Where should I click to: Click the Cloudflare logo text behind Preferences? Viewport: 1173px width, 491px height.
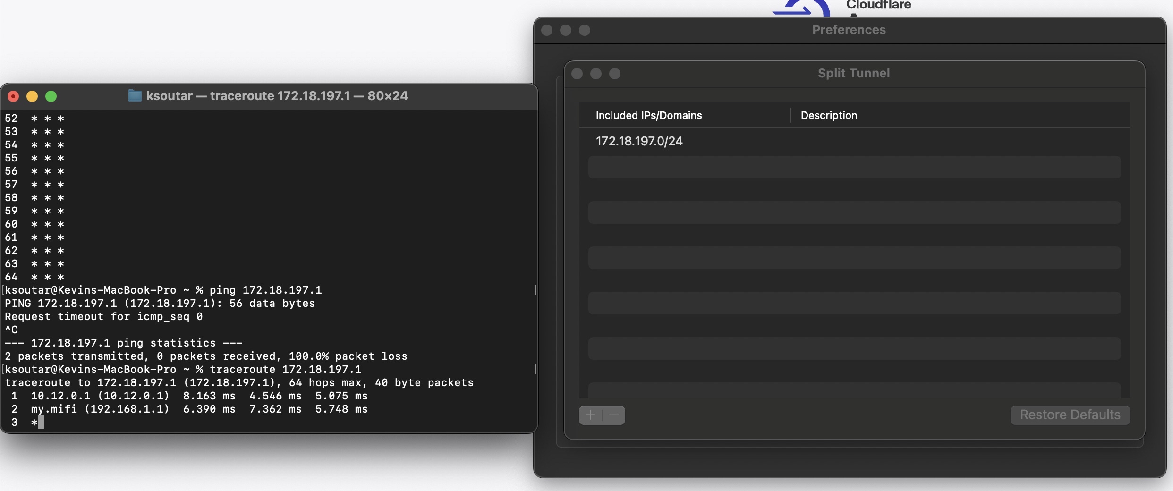click(879, 5)
